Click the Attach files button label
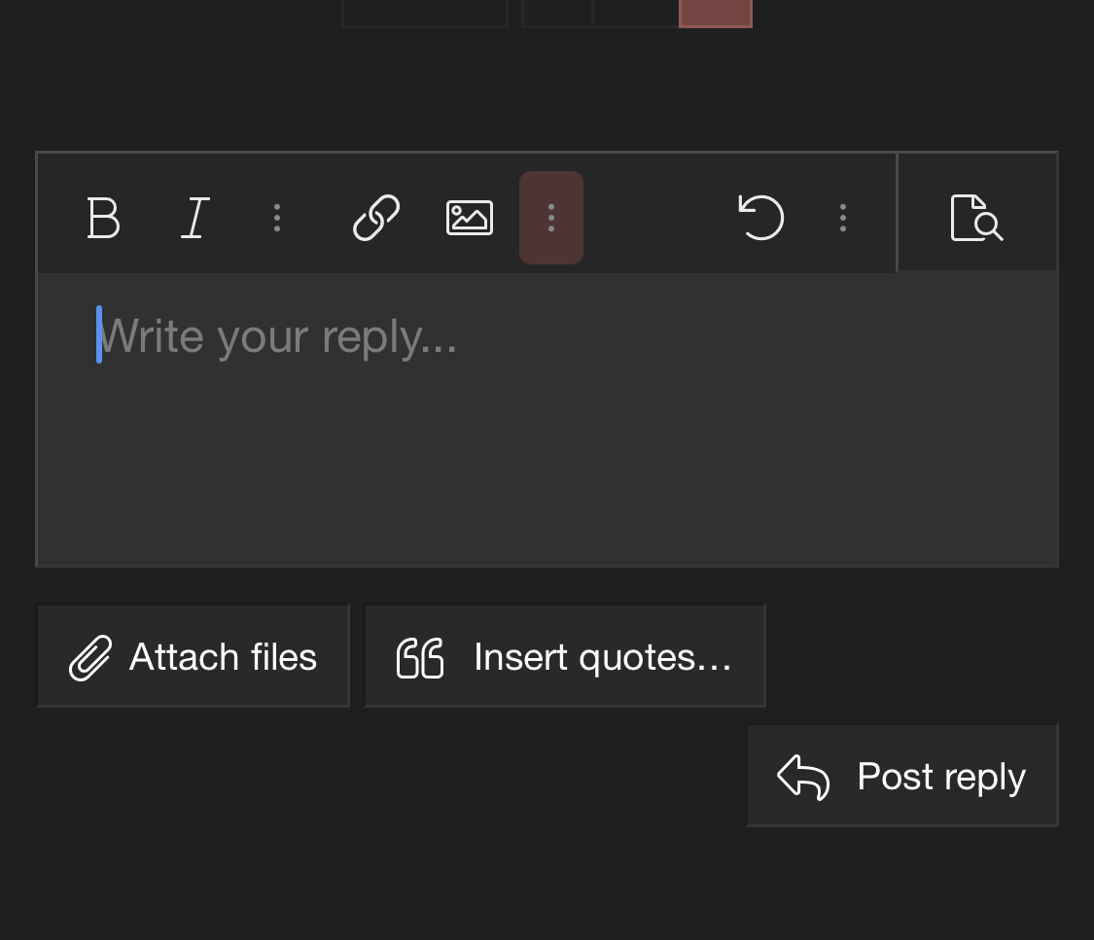The width and height of the screenshot is (1094, 940). pos(223,657)
